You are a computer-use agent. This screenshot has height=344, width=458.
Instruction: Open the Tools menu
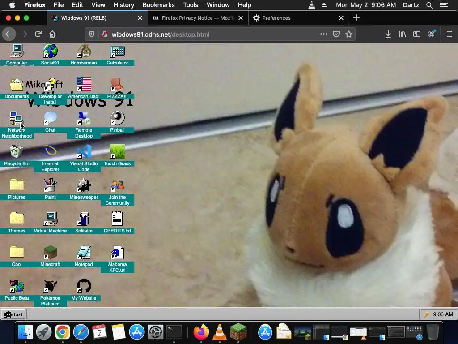191,5
